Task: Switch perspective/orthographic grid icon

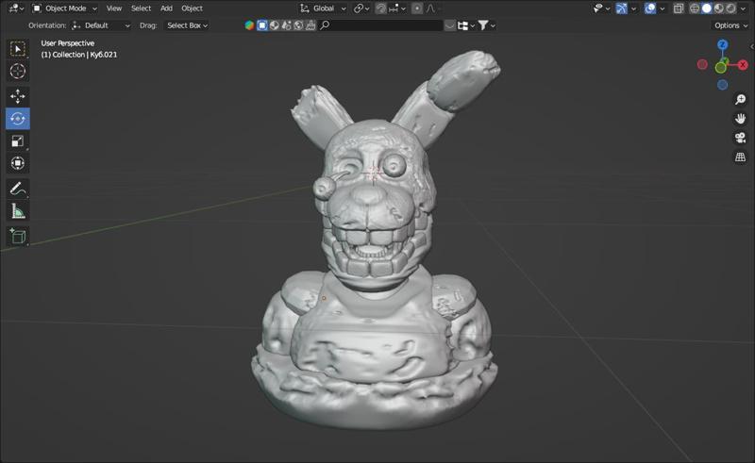Action: click(x=740, y=157)
